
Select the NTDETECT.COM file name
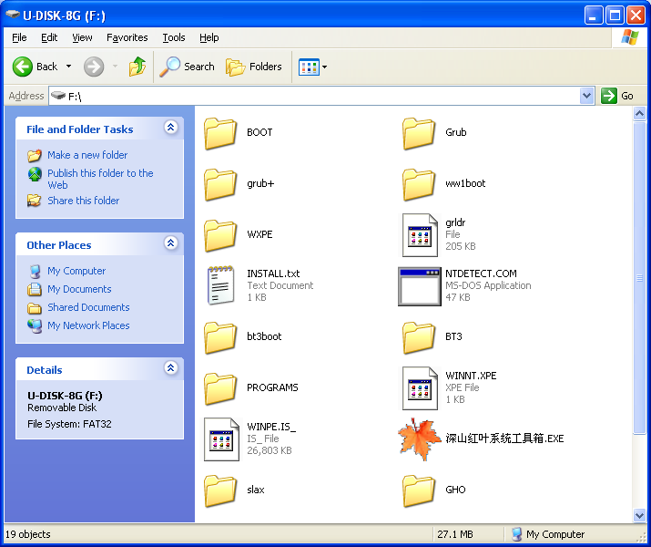coord(481,273)
